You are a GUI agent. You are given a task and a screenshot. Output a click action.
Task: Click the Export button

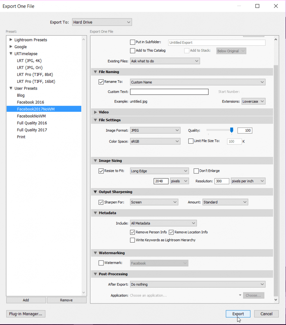pyautogui.click(x=238, y=314)
